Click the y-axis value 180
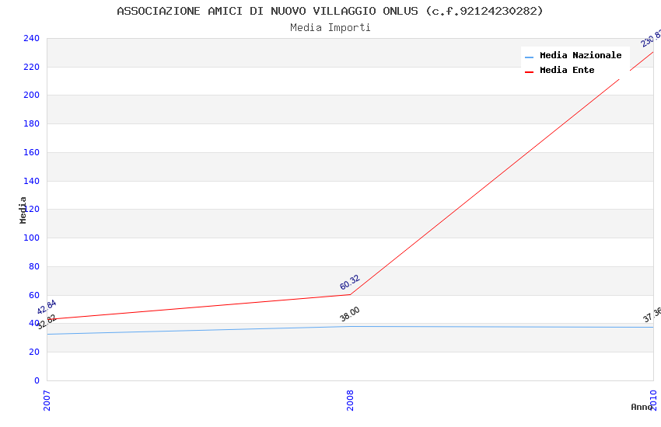 (31, 123)
